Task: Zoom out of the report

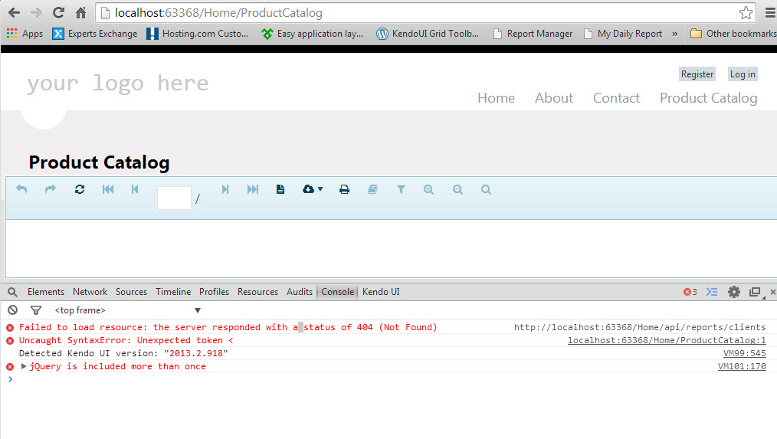Action: 457,189
